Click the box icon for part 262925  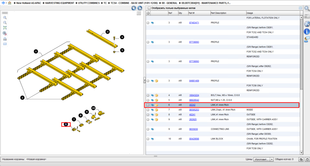[x=156, y=120]
